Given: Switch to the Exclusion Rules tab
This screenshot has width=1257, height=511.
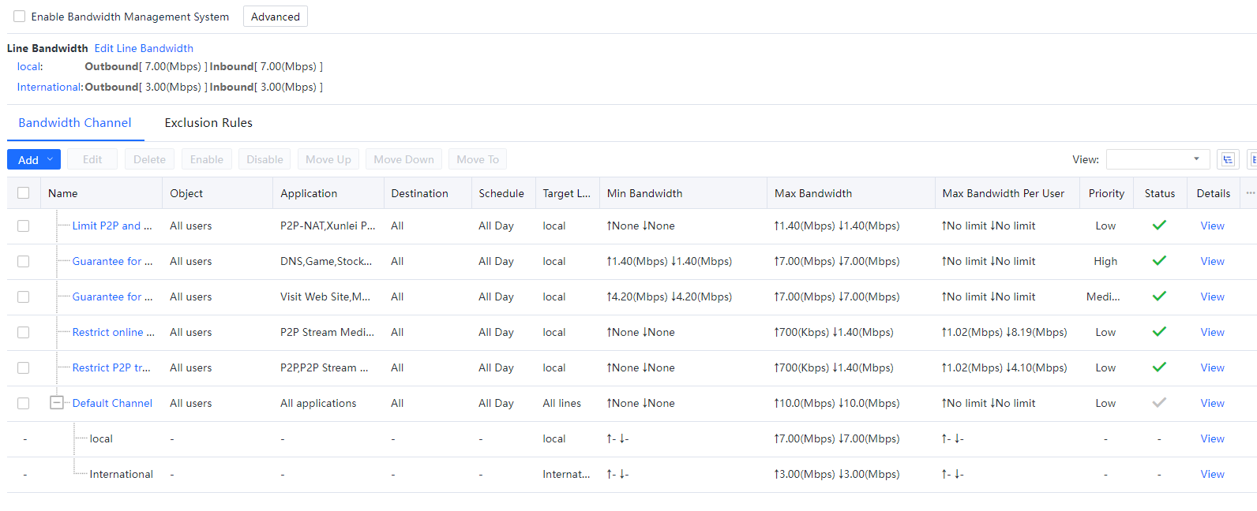Looking at the screenshot, I should point(208,123).
